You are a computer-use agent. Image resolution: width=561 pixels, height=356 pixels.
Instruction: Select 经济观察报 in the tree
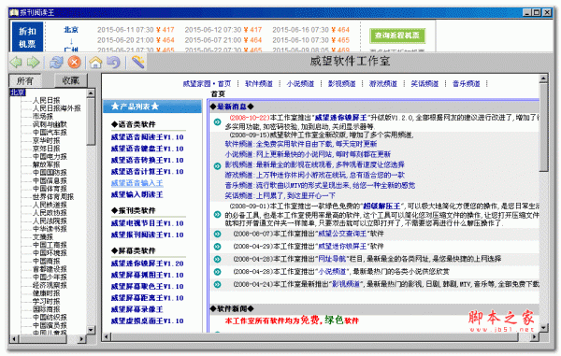pos(50,285)
